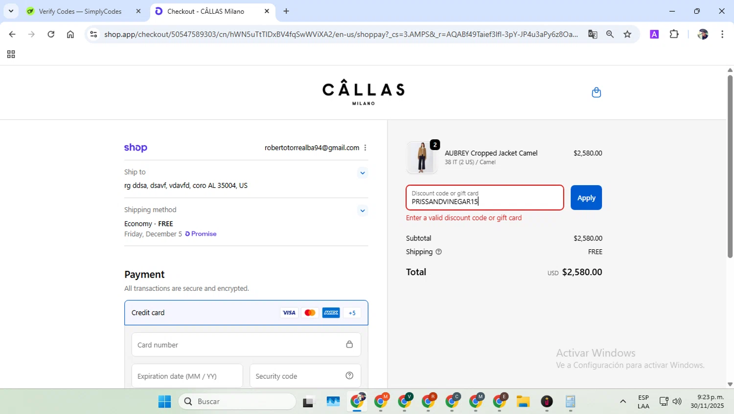
Task: Open the Chrome profile avatar
Action: [x=703, y=34]
